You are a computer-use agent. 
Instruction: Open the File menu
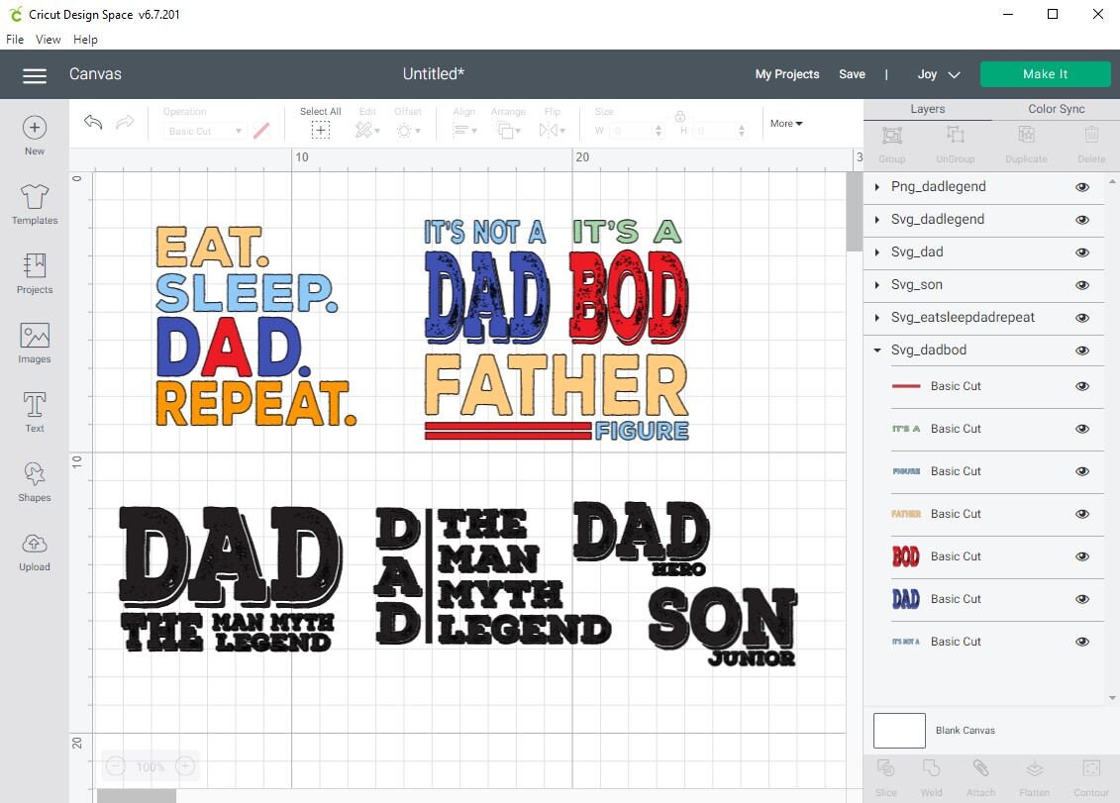[15, 40]
